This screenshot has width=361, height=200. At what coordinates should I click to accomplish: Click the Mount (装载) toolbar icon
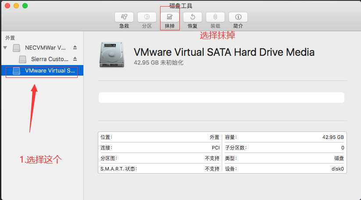tap(215, 17)
